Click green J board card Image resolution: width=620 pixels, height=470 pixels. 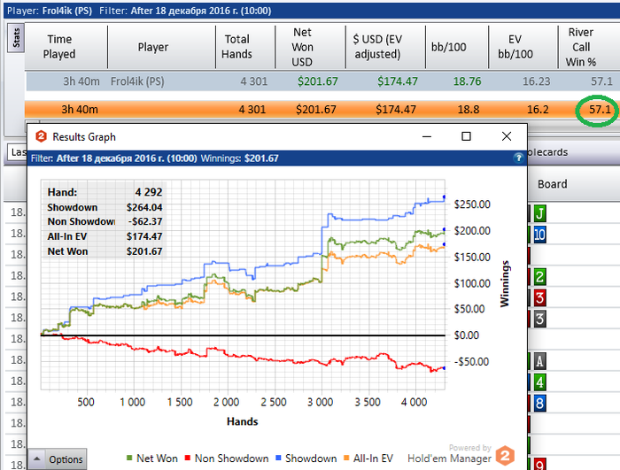coord(539,213)
